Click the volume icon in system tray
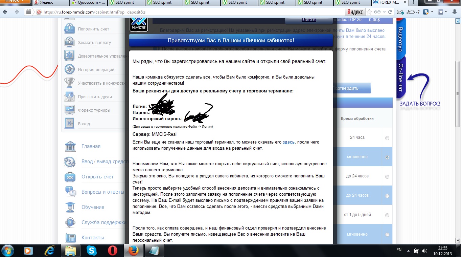The image size is (462, 260). pyautogui.click(x=425, y=251)
